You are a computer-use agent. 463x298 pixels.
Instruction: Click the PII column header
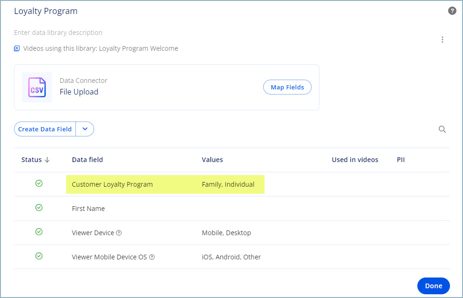401,160
